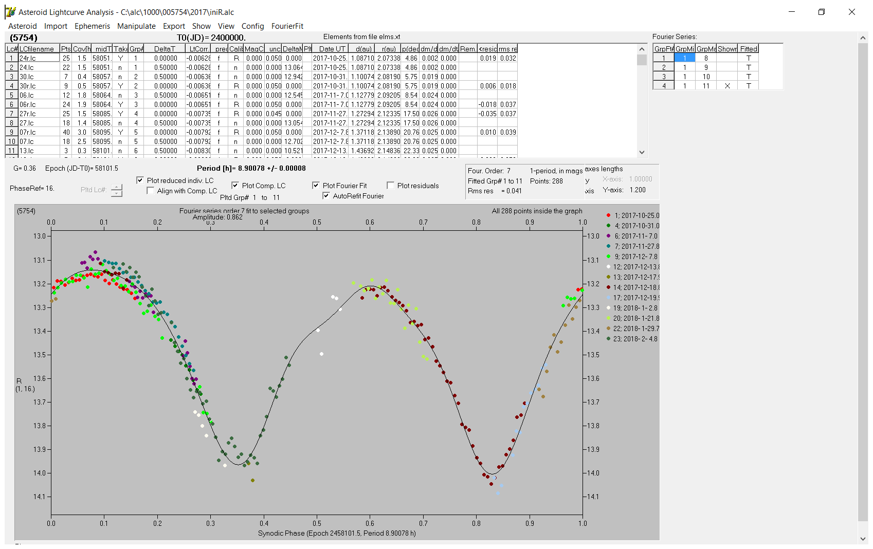This screenshot has width=873, height=549.
Task: Click the application icon in title bar
Action: (x=10, y=12)
